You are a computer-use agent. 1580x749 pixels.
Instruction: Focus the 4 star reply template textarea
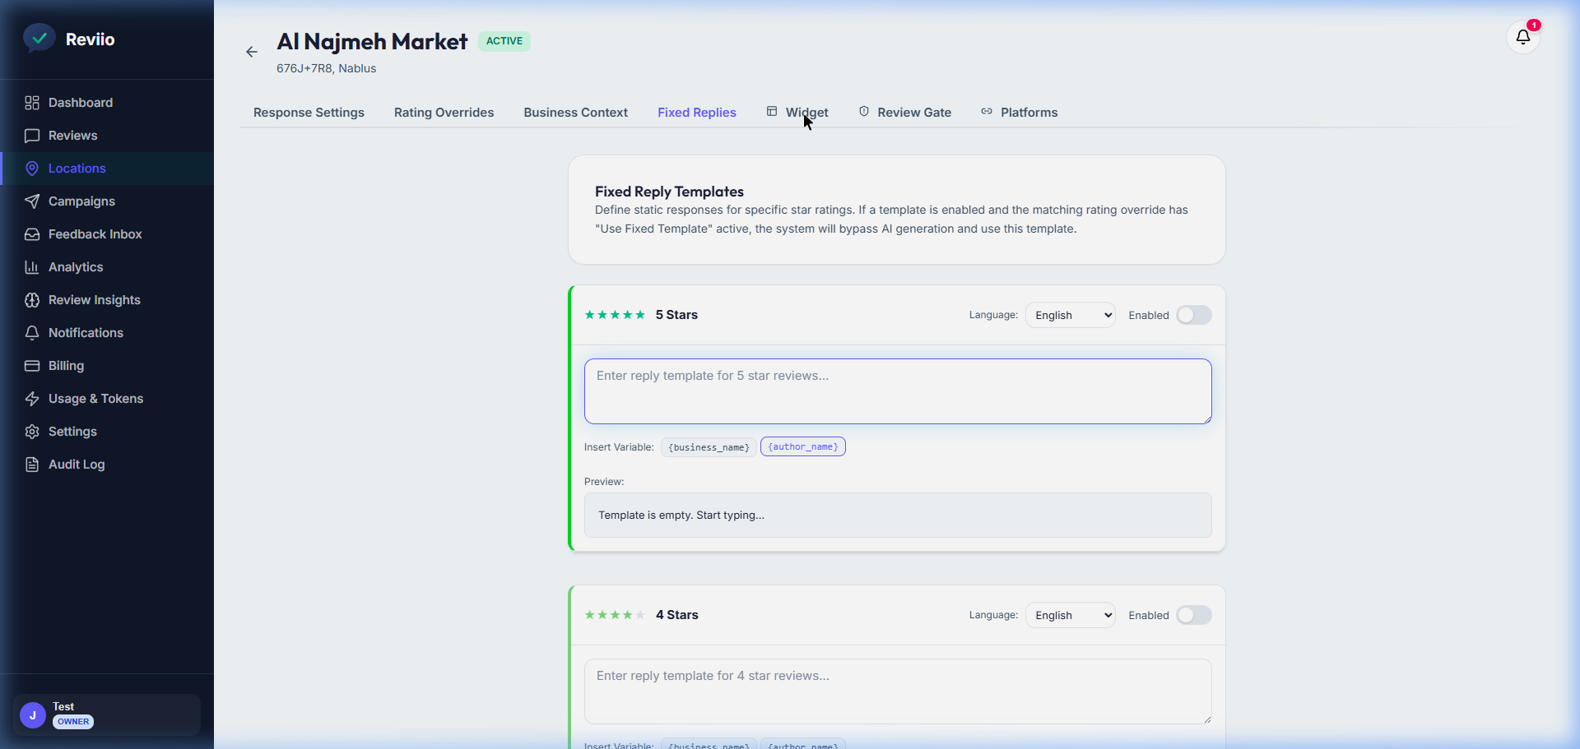[x=898, y=691]
